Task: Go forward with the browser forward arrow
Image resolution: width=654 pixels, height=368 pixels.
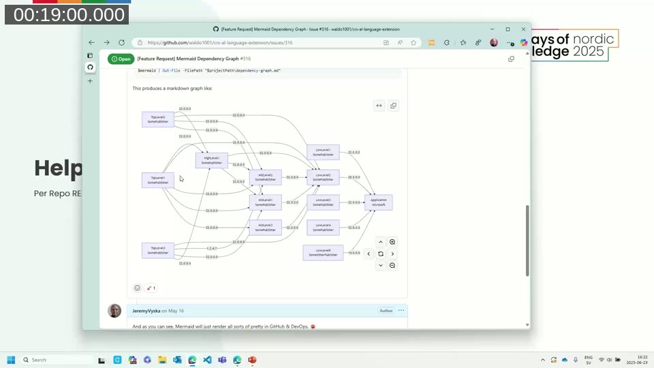Action: pyautogui.click(x=106, y=42)
